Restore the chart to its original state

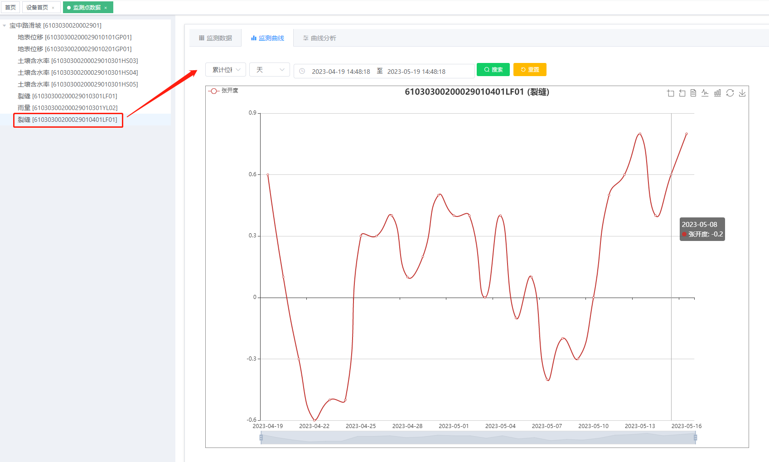coord(730,93)
